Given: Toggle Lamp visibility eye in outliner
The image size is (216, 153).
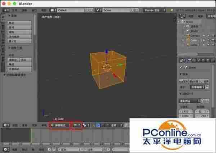Looking at the screenshot, I should (x=204, y=45).
